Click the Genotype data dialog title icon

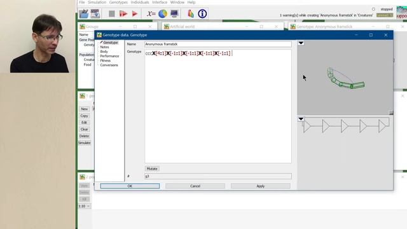coord(99,35)
